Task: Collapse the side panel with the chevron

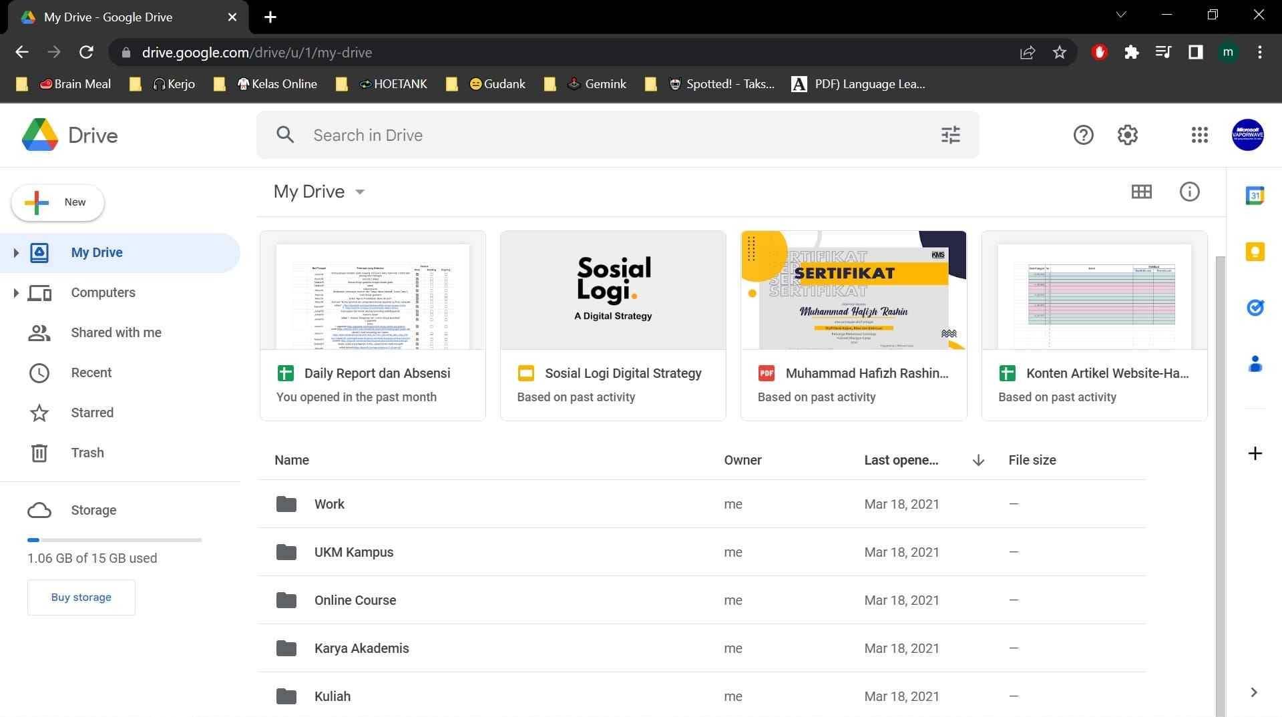Action: [1253, 692]
